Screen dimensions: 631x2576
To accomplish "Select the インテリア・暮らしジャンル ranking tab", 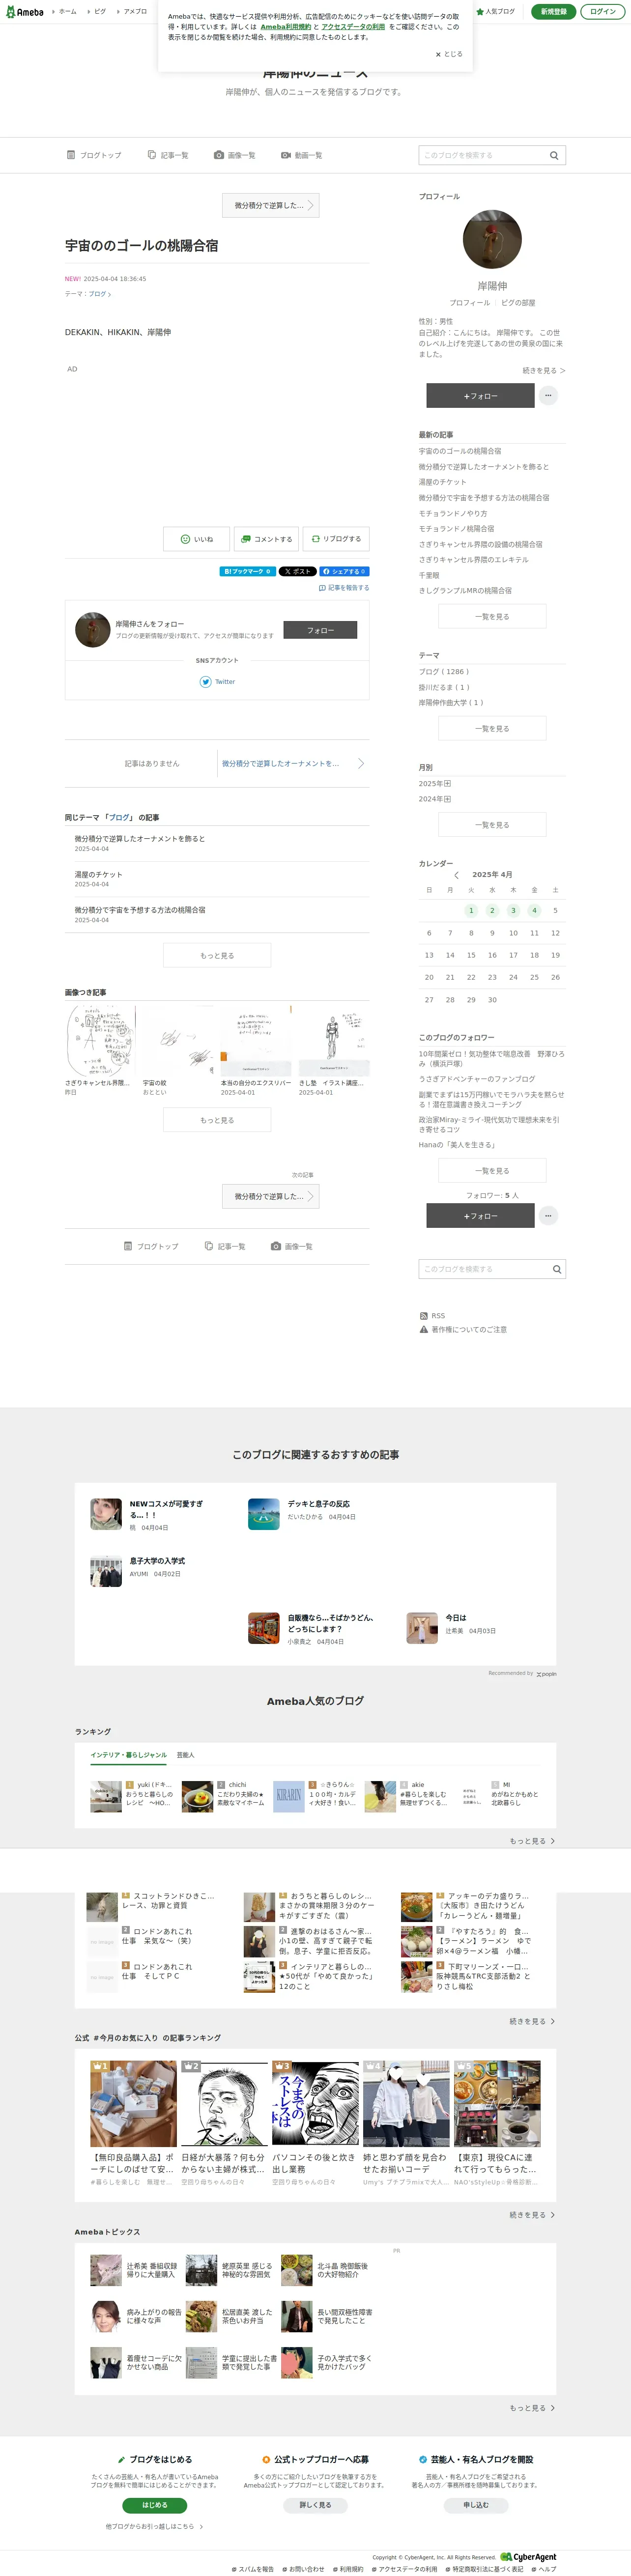I will pos(129,1755).
